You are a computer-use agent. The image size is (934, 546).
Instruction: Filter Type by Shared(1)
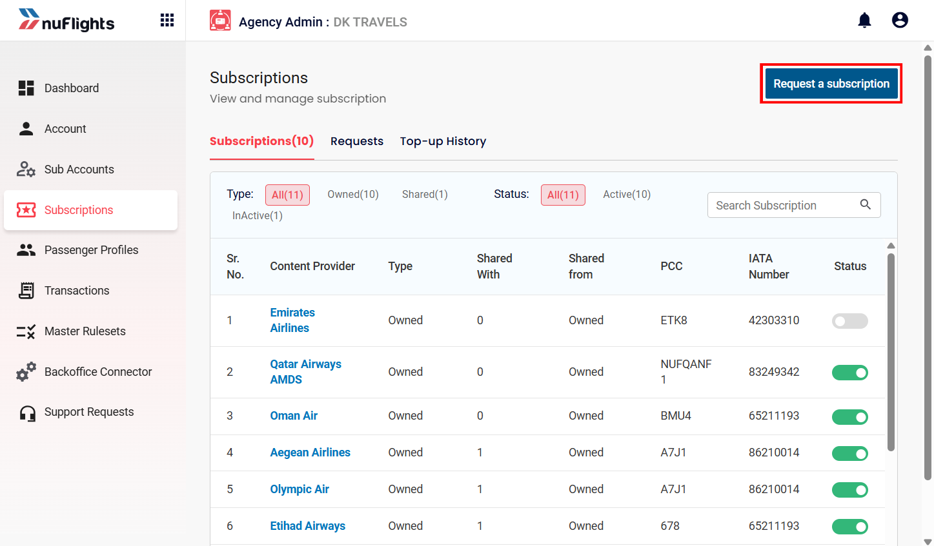(425, 195)
